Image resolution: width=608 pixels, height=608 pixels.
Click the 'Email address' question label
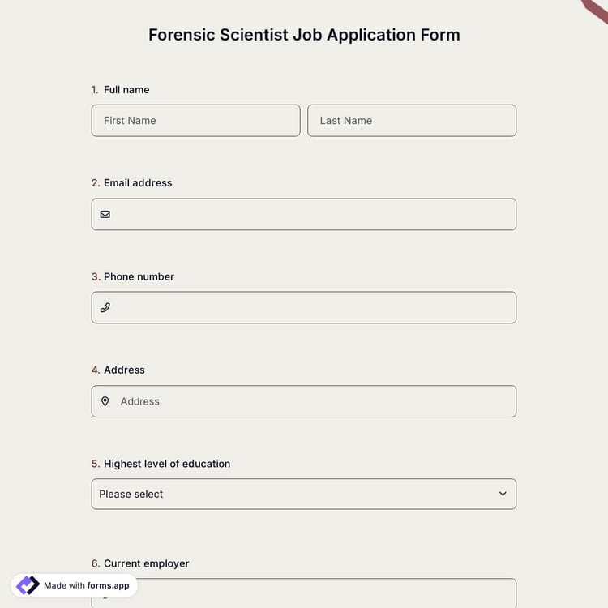[138, 183]
